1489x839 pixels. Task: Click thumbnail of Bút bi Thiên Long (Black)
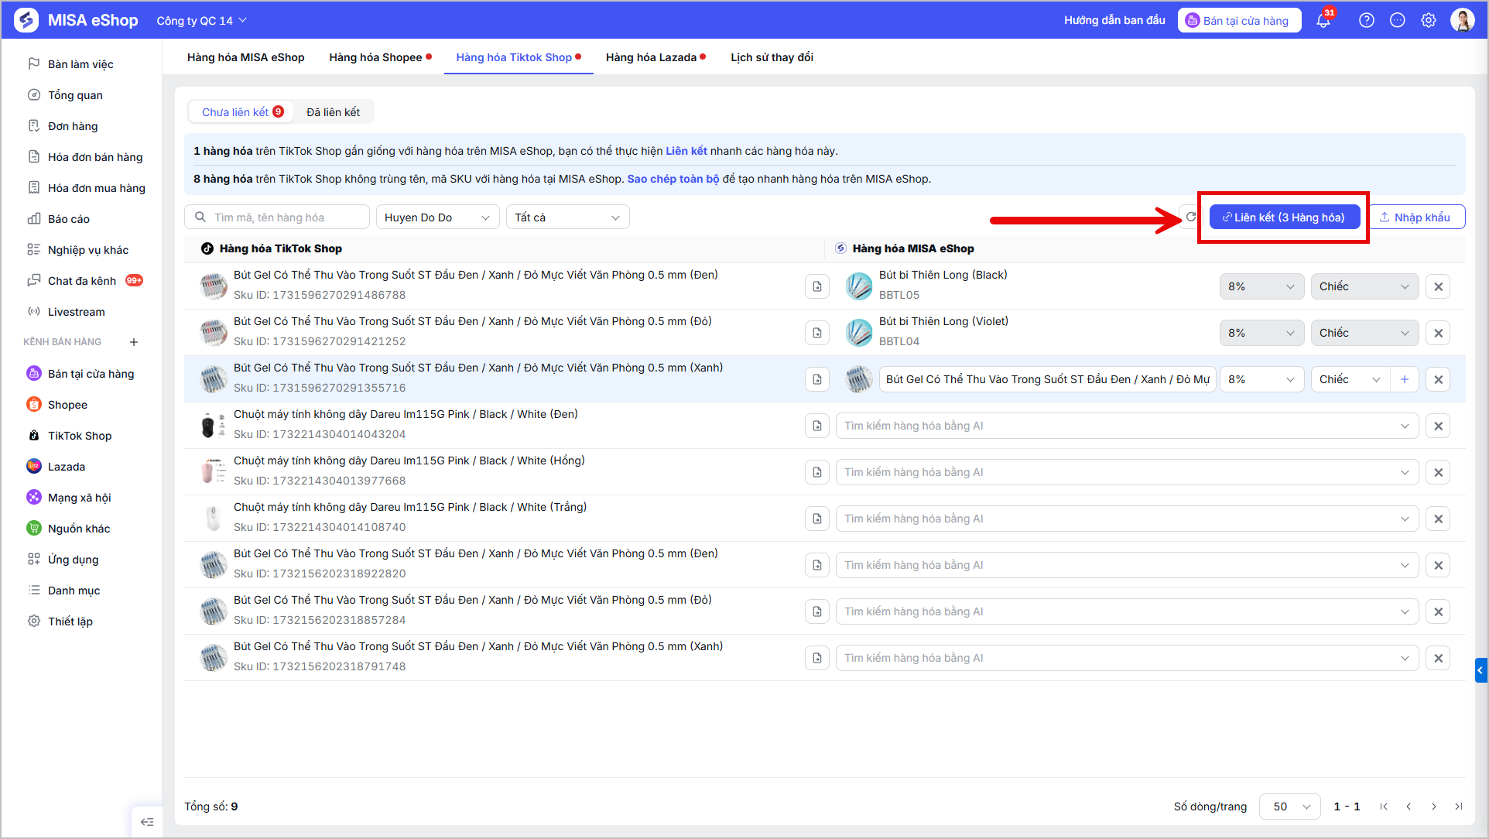[x=858, y=286]
